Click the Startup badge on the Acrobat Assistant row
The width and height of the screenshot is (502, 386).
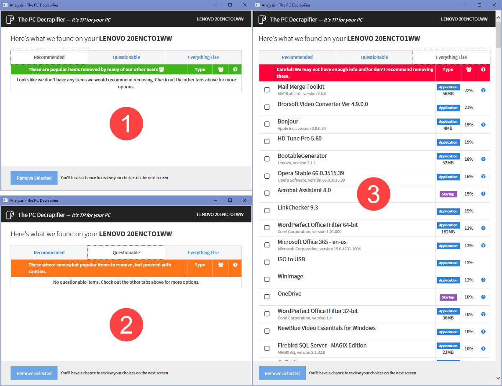tap(448, 194)
